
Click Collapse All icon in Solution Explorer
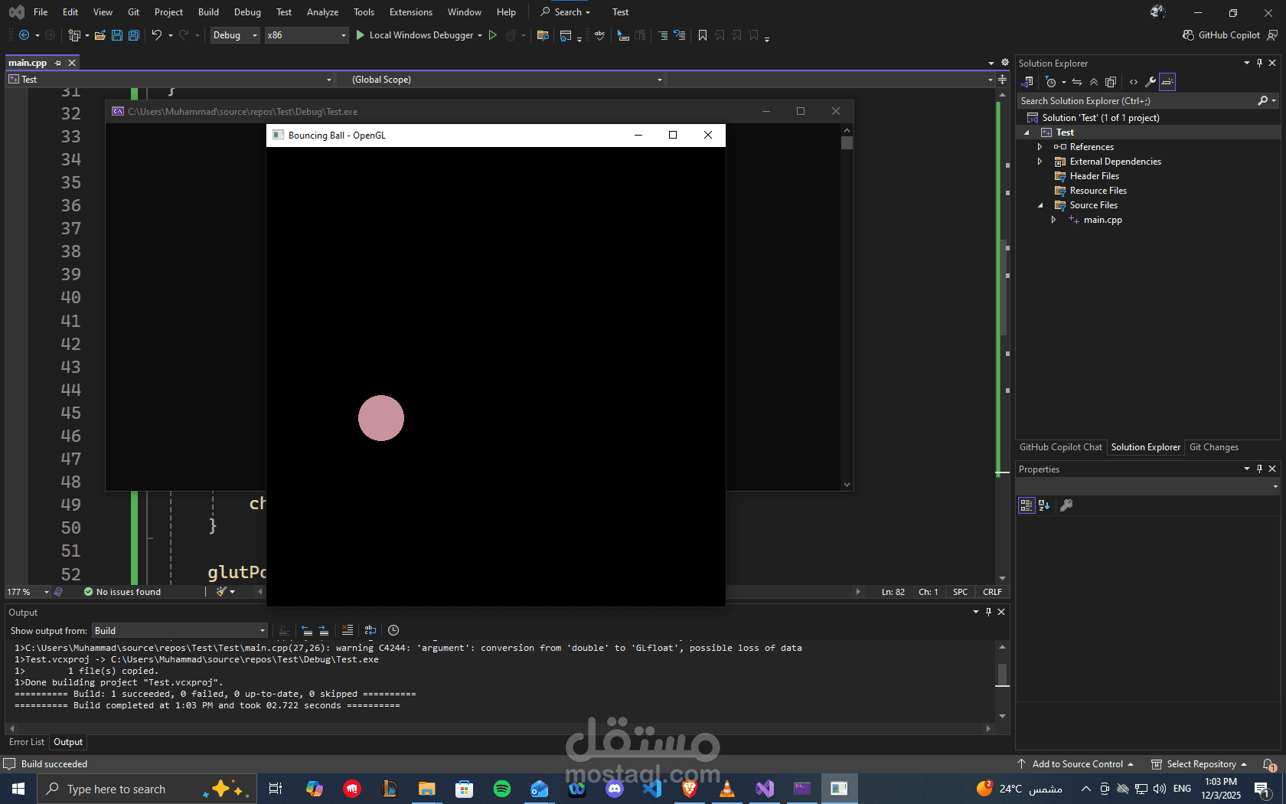tap(1094, 82)
